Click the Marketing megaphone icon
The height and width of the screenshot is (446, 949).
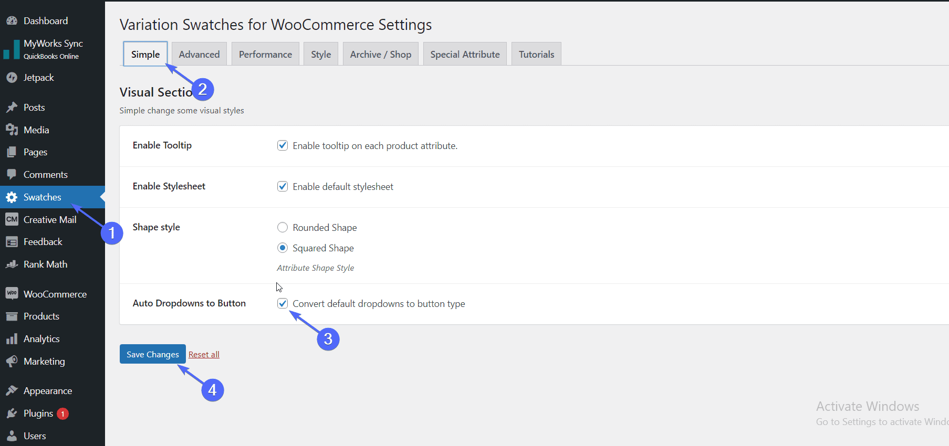pos(12,362)
